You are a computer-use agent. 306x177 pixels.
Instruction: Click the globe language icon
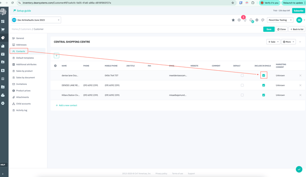(257, 20)
